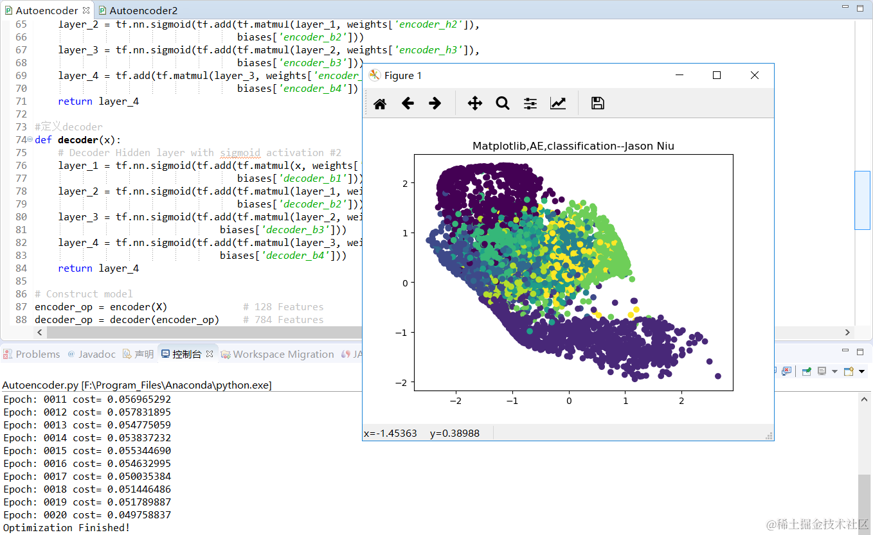The image size is (873, 535).
Task: Open the Problems tab
Action: tap(32, 354)
